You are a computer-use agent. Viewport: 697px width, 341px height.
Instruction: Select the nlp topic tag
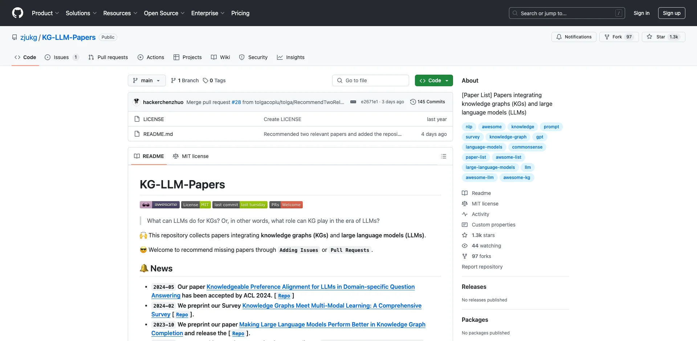[x=469, y=127]
